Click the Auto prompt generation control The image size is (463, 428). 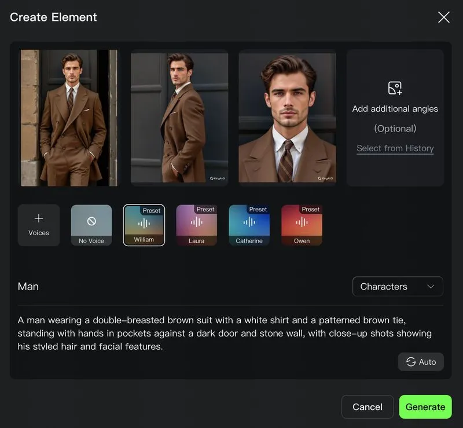(421, 362)
